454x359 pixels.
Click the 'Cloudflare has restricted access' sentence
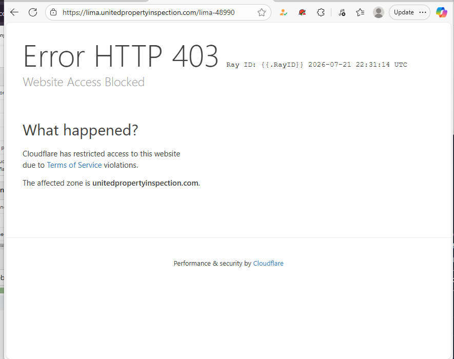coord(102,159)
